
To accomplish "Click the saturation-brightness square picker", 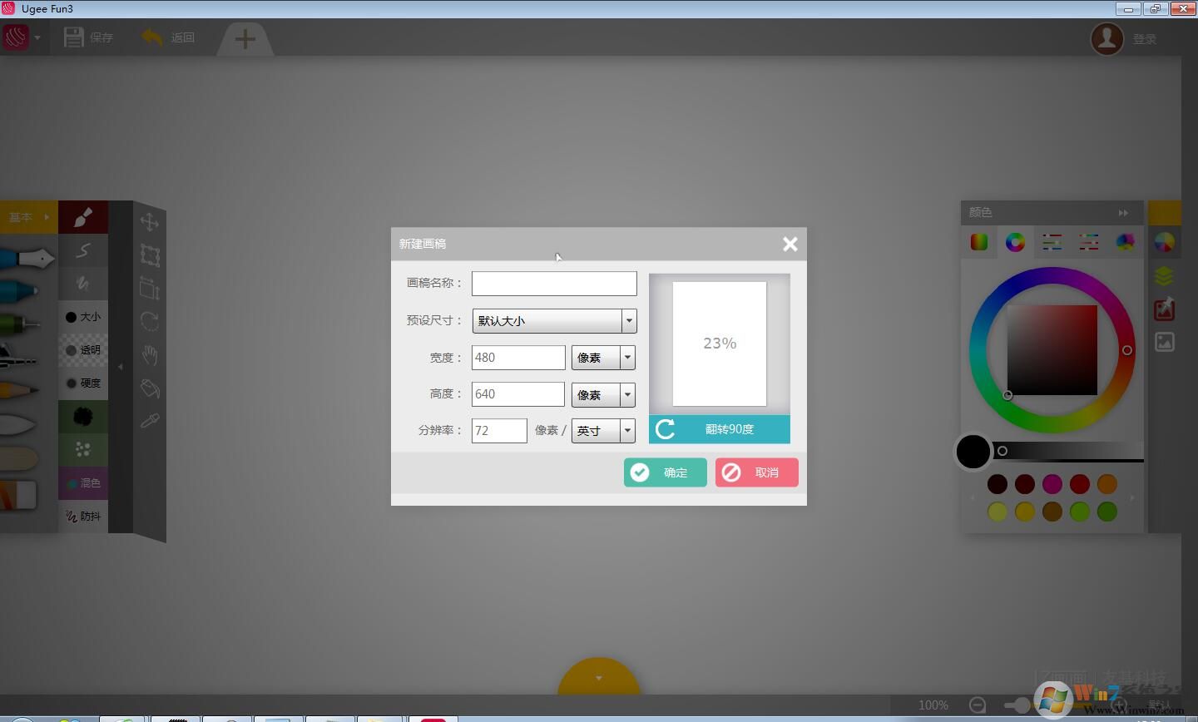I will (1052, 350).
